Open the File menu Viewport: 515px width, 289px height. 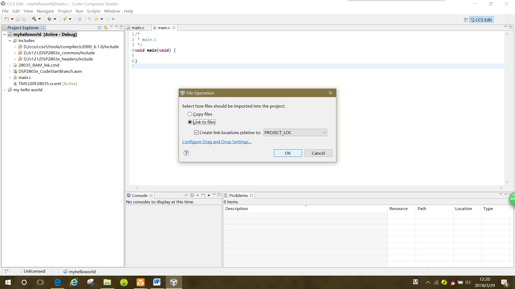(x=5, y=11)
